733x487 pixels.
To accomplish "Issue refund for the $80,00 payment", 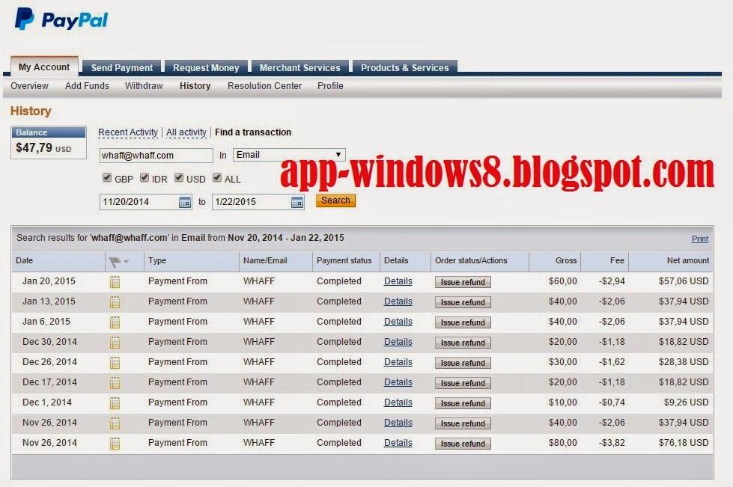I will [x=463, y=444].
